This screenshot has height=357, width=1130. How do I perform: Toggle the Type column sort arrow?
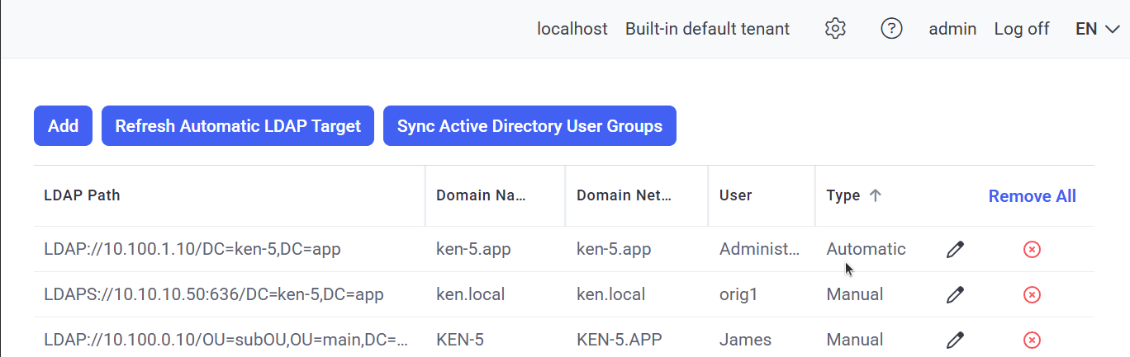876,195
